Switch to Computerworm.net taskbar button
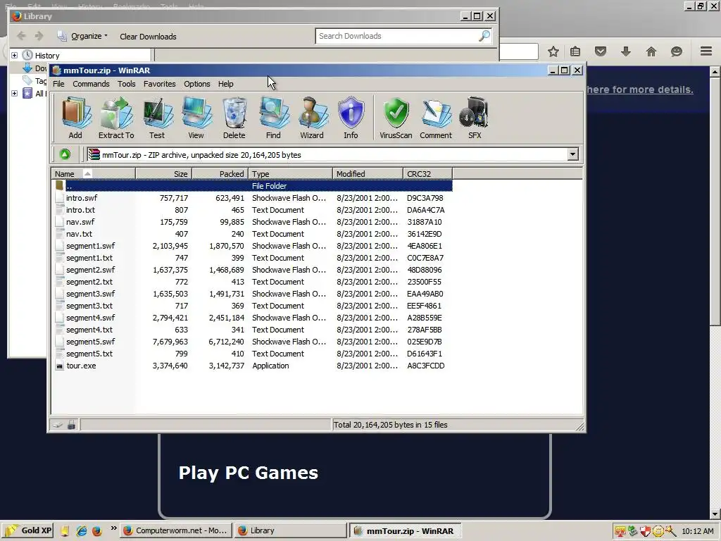The width and height of the screenshot is (721, 541). pyautogui.click(x=176, y=530)
